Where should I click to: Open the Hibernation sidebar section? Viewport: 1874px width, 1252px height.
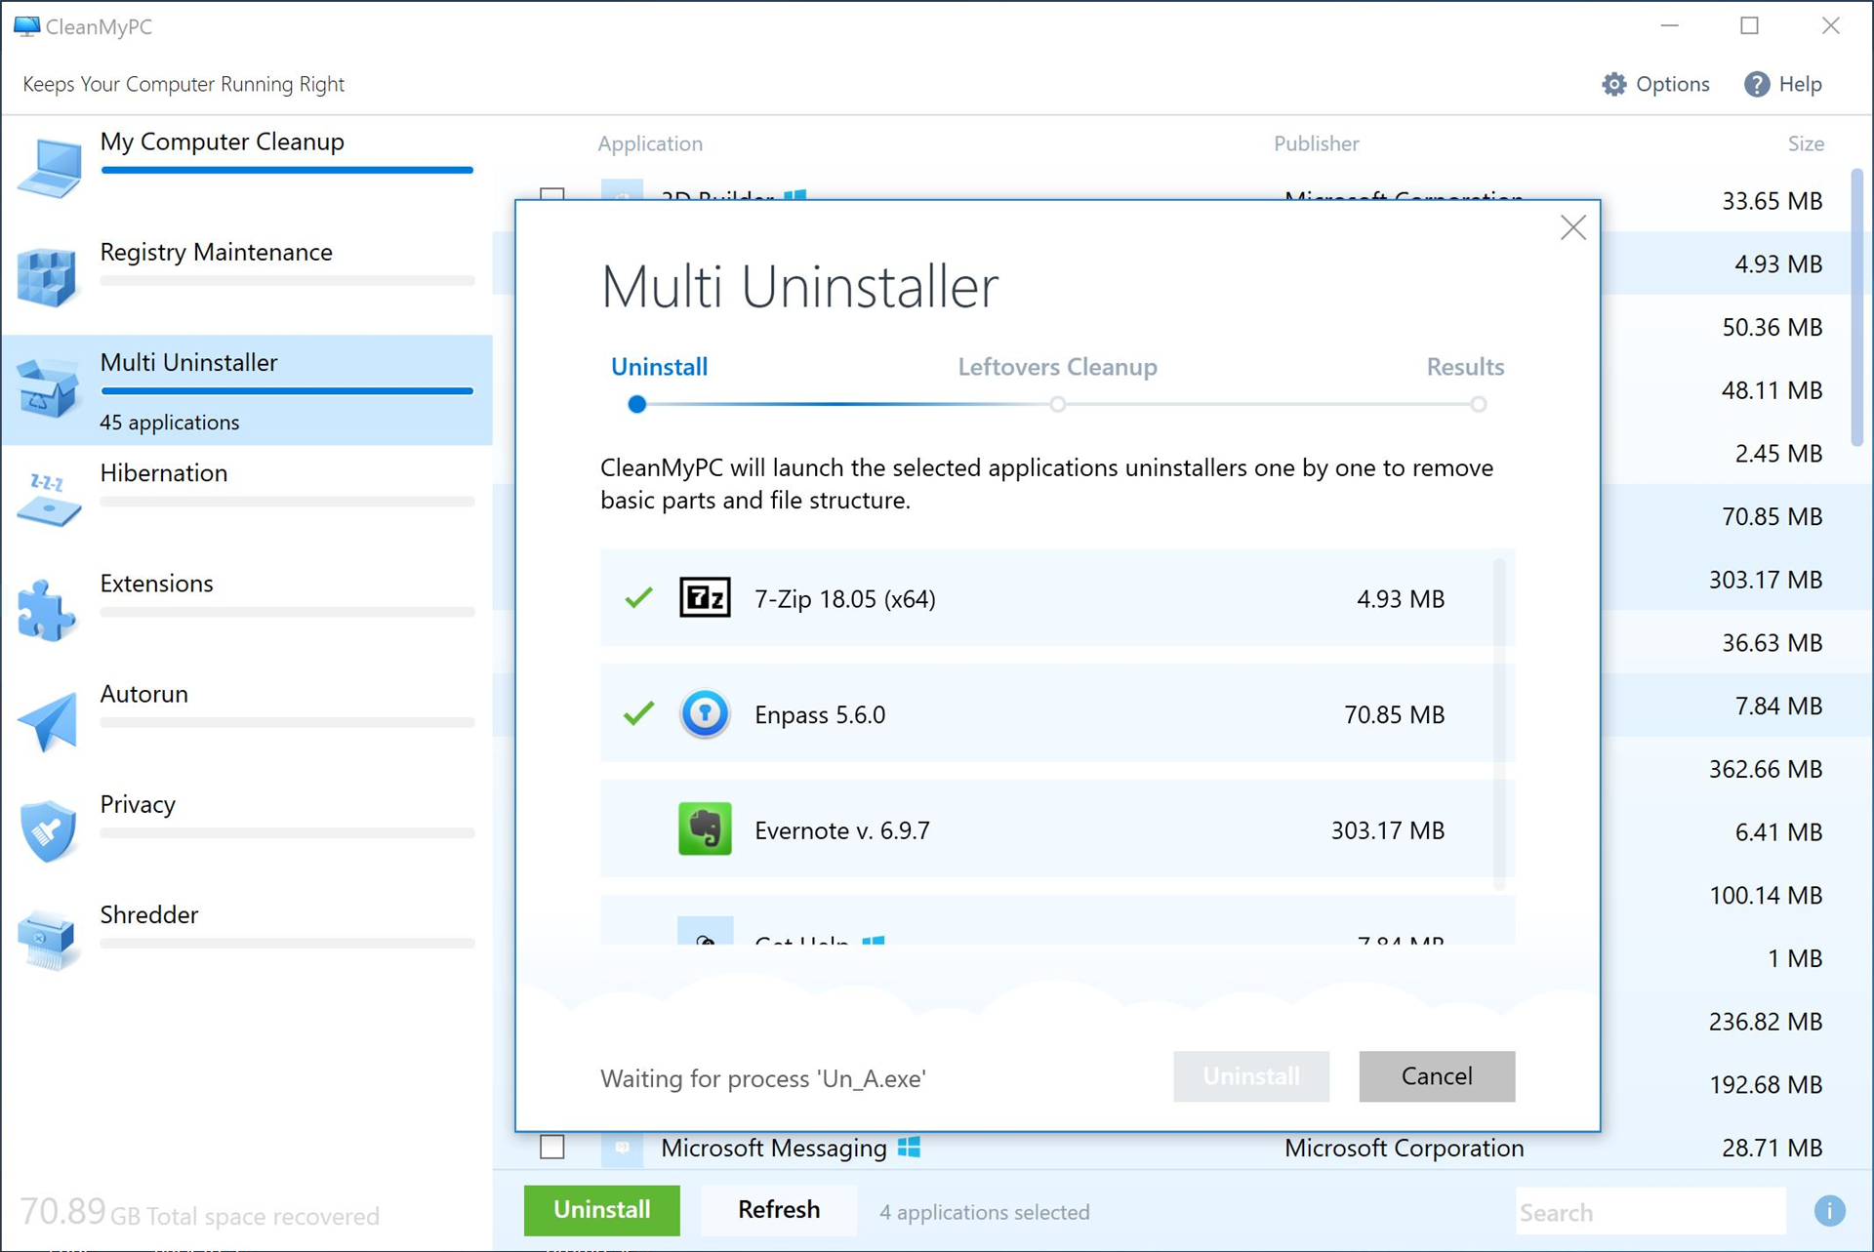247,501
